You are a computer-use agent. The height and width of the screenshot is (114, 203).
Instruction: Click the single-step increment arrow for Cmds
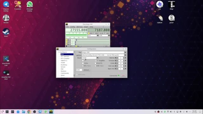(x=124, y=63)
